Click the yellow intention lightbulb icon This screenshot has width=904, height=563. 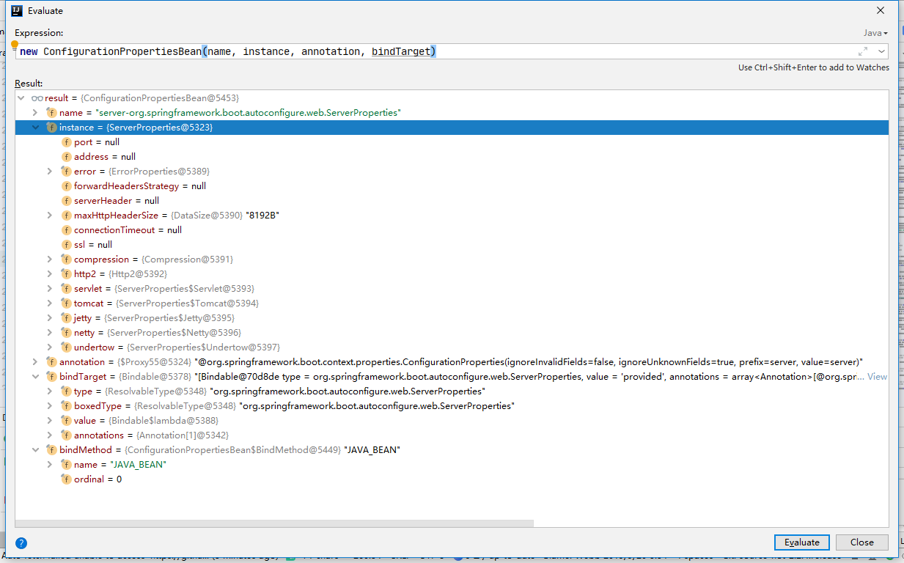(x=14, y=45)
